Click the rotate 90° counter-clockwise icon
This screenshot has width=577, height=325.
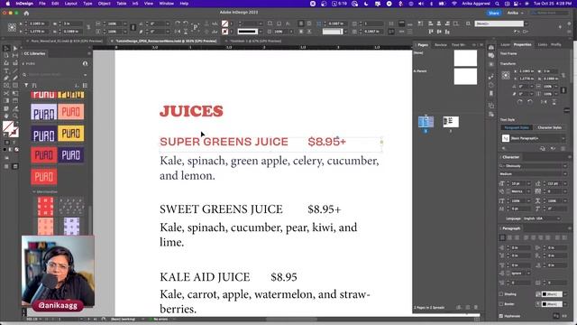[x=530, y=102]
